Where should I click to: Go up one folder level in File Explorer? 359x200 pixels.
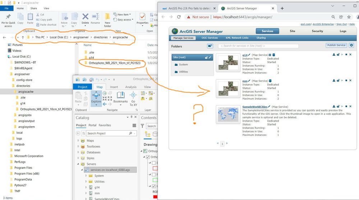pos(23,37)
